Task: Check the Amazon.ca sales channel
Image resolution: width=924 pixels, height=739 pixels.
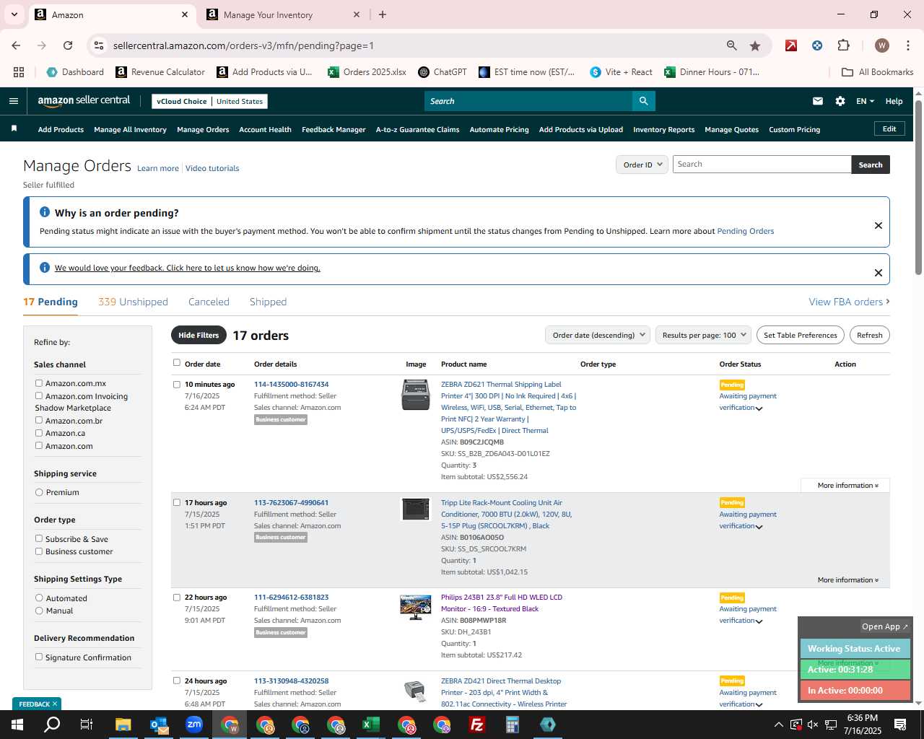Action: pos(39,433)
